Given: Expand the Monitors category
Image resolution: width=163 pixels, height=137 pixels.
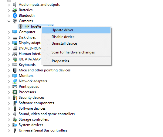Looking at the screenshot, I should pyautogui.click(x=9, y=76).
